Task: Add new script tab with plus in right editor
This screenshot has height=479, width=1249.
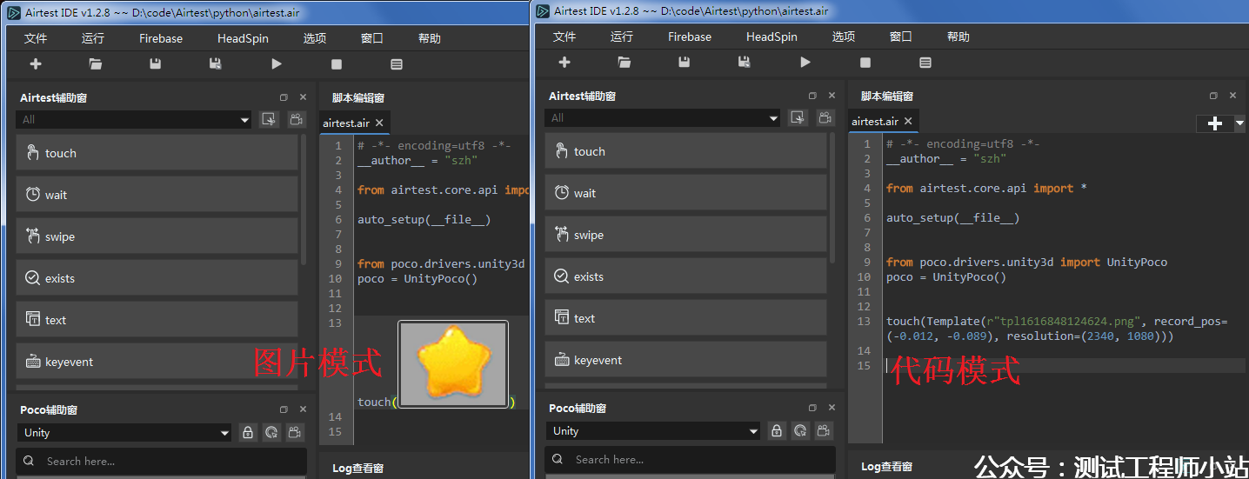Action: click(1215, 123)
